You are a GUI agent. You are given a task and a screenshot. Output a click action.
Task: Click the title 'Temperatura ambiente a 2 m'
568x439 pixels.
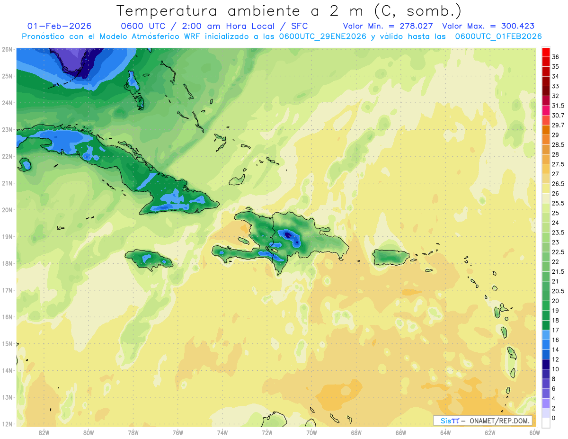point(241,10)
